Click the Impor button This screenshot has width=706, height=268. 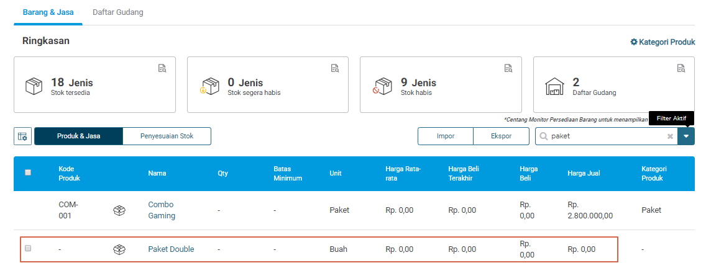(446, 136)
